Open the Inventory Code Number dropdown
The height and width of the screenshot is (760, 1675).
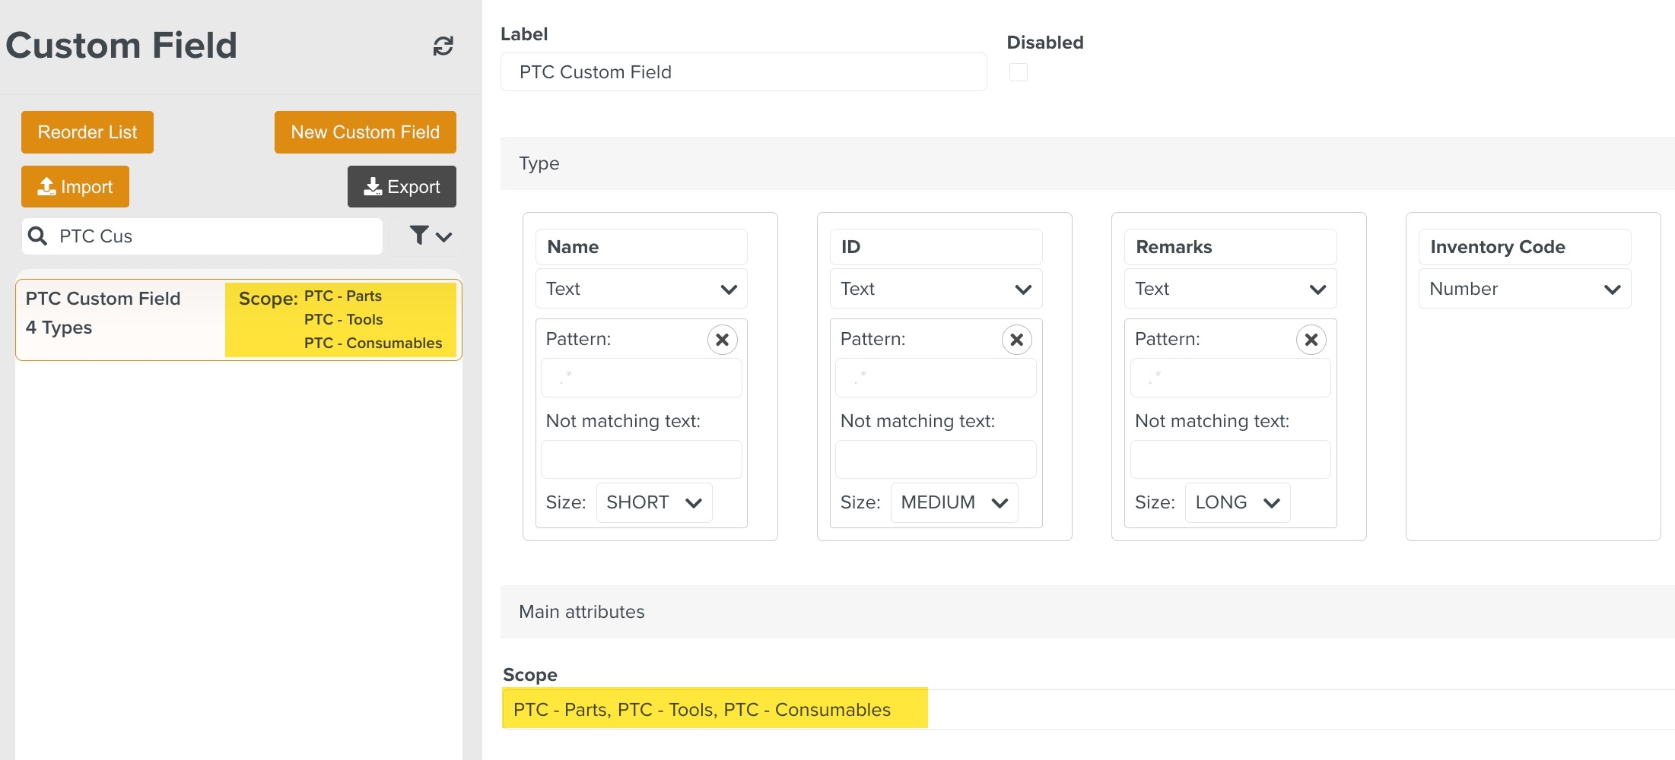1524,289
